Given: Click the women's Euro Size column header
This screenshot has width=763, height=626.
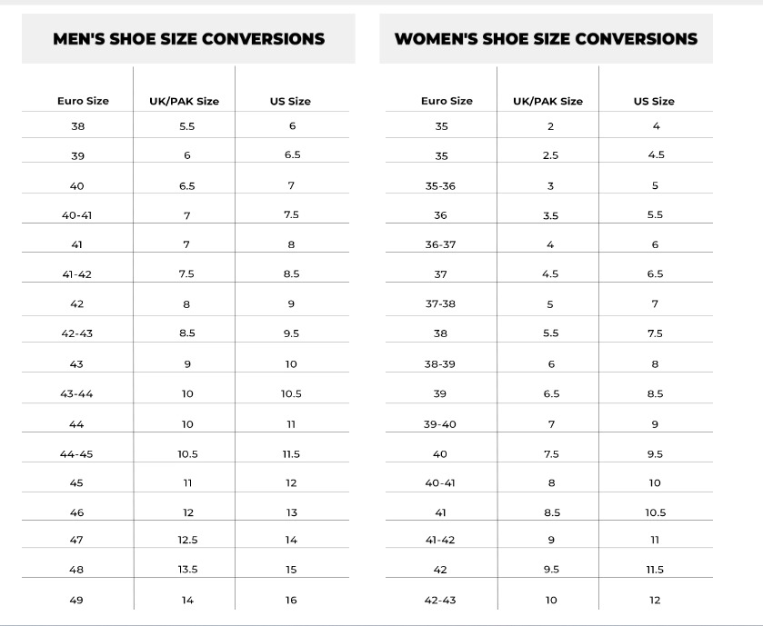Looking at the screenshot, I should pos(447,101).
